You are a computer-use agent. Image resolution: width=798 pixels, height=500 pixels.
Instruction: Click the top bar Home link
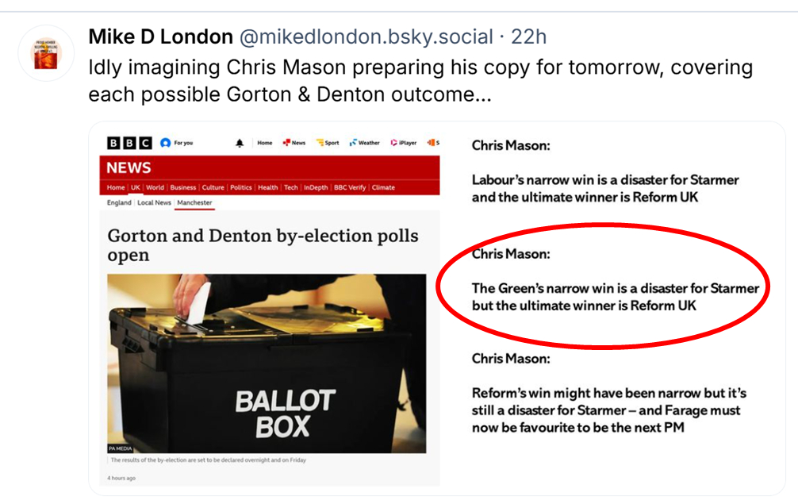[265, 143]
